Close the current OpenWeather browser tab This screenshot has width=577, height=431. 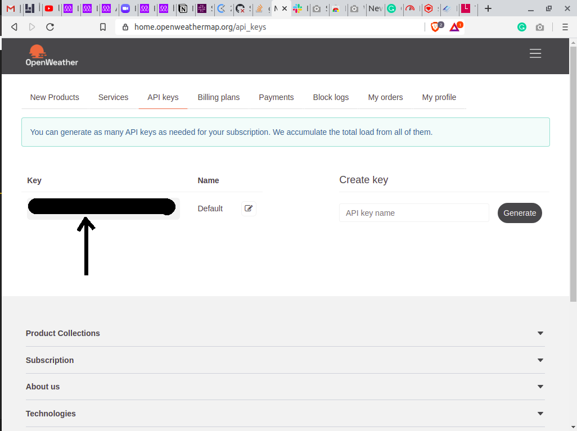(285, 8)
